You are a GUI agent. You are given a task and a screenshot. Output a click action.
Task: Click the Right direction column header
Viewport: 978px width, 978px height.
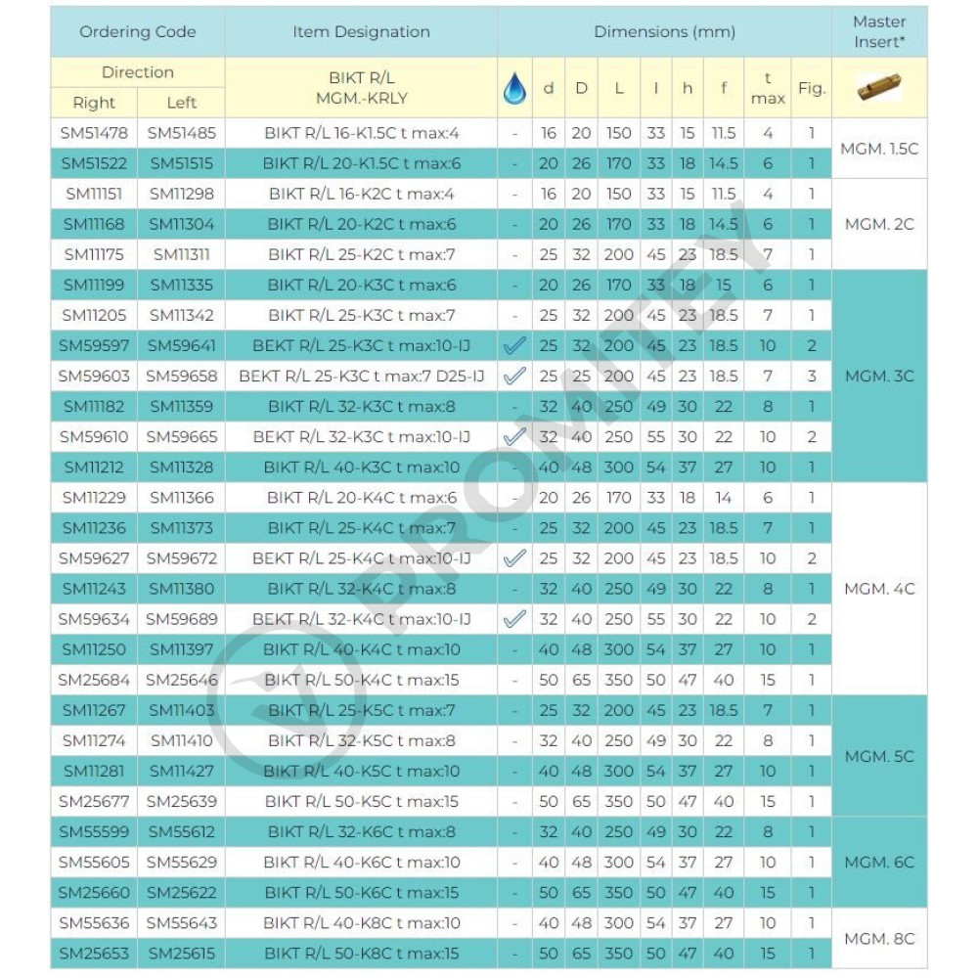[94, 103]
